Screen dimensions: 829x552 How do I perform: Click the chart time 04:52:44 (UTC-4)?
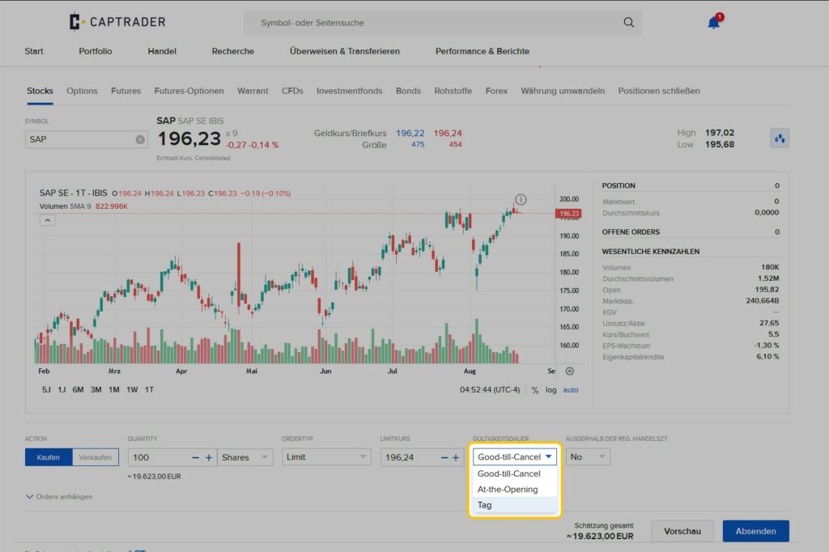coord(490,390)
